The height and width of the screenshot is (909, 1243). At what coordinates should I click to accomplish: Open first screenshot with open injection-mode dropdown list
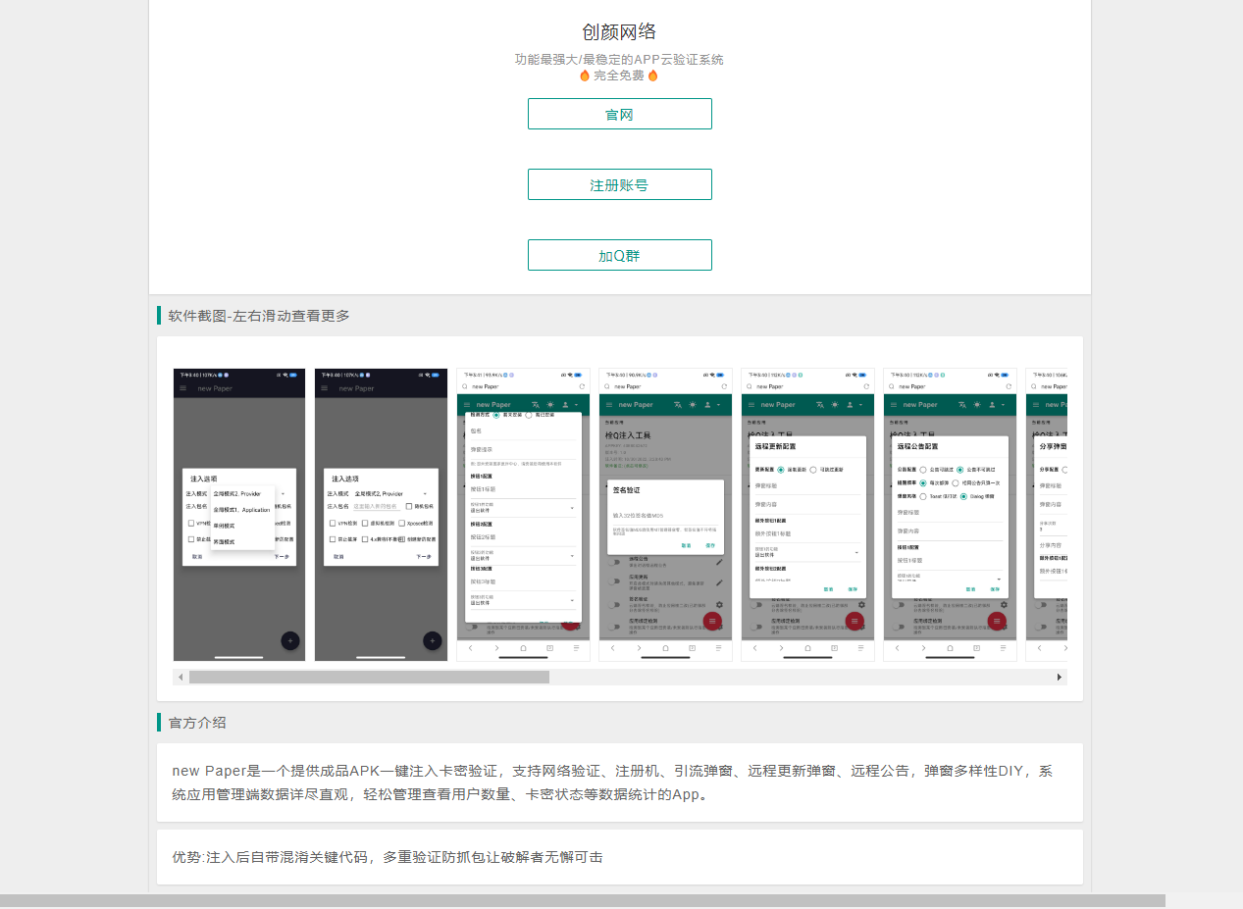pyautogui.click(x=239, y=515)
